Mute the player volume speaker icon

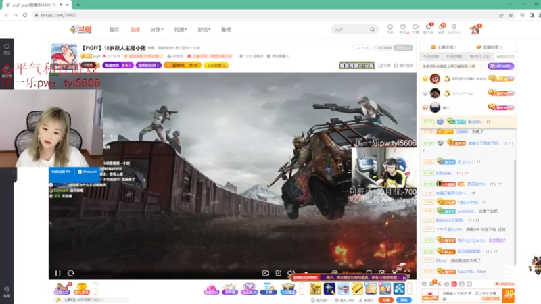click(x=291, y=273)
